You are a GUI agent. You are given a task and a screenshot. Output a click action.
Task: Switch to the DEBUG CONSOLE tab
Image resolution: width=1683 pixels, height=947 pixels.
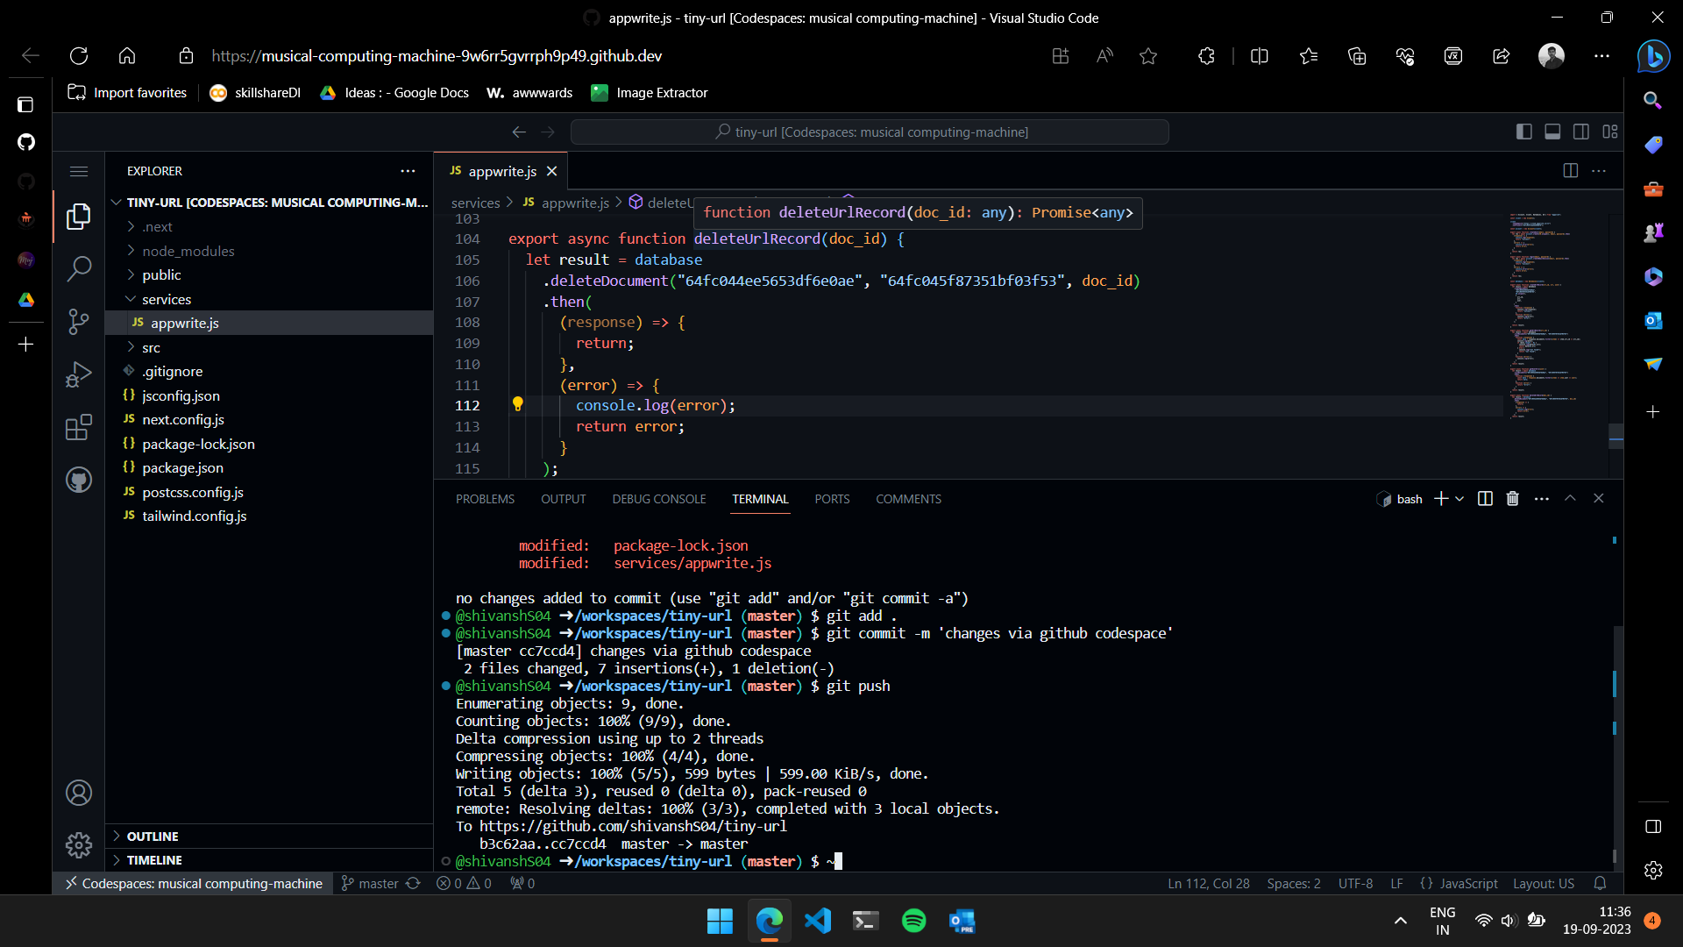[658, 498]
